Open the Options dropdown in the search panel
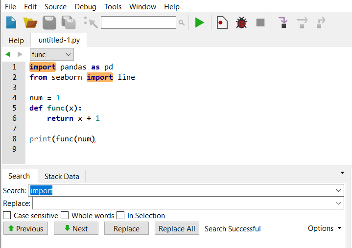This screenshot has width=352, height=248. click(x=325, y=228)
